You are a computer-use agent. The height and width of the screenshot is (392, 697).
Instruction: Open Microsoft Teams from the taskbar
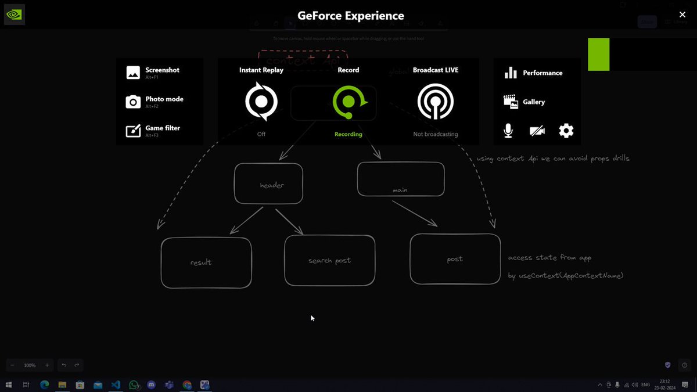169,384
